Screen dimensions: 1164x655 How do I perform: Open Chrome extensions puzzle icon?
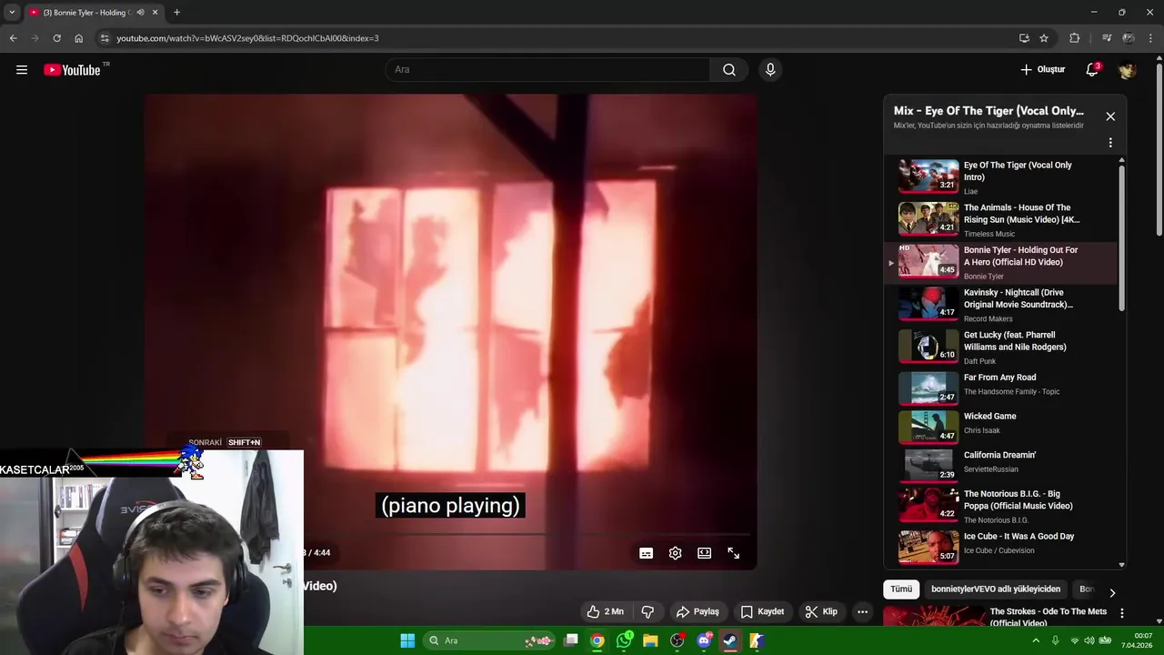click(1075, 38)
